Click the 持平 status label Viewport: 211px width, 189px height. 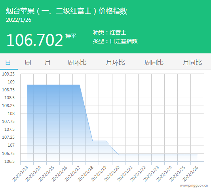click(71, 36)
